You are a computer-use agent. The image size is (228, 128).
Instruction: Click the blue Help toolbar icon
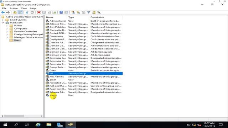pos(61,12)
